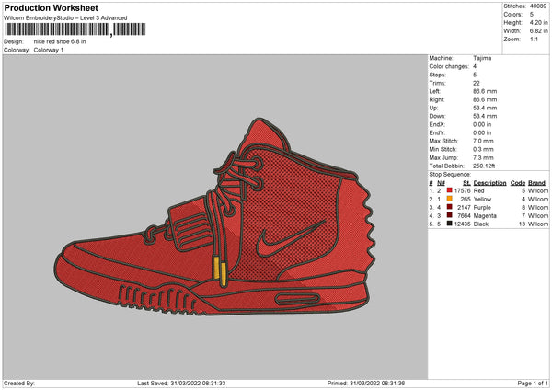
Task: Choose the Magenta thread color swatch
Action: coord(449,215)
